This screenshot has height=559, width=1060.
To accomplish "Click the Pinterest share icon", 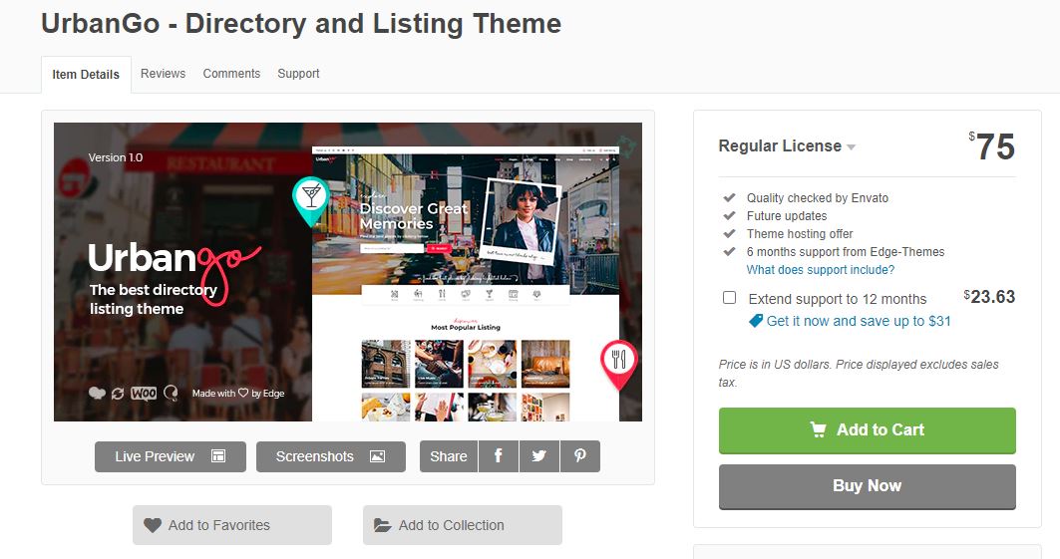I will pyautogui.click(x=579, y=456).
